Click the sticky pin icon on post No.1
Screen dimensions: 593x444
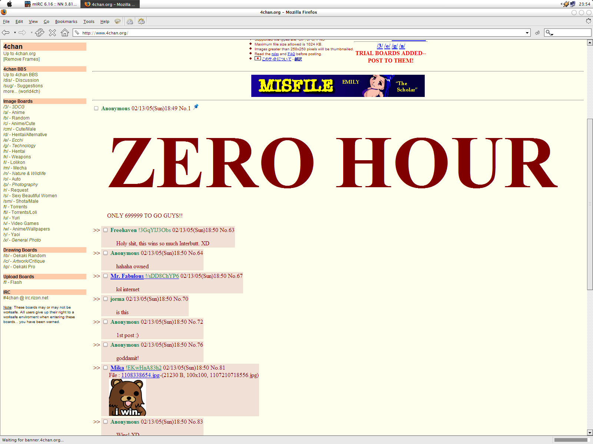tap(196, 107)
